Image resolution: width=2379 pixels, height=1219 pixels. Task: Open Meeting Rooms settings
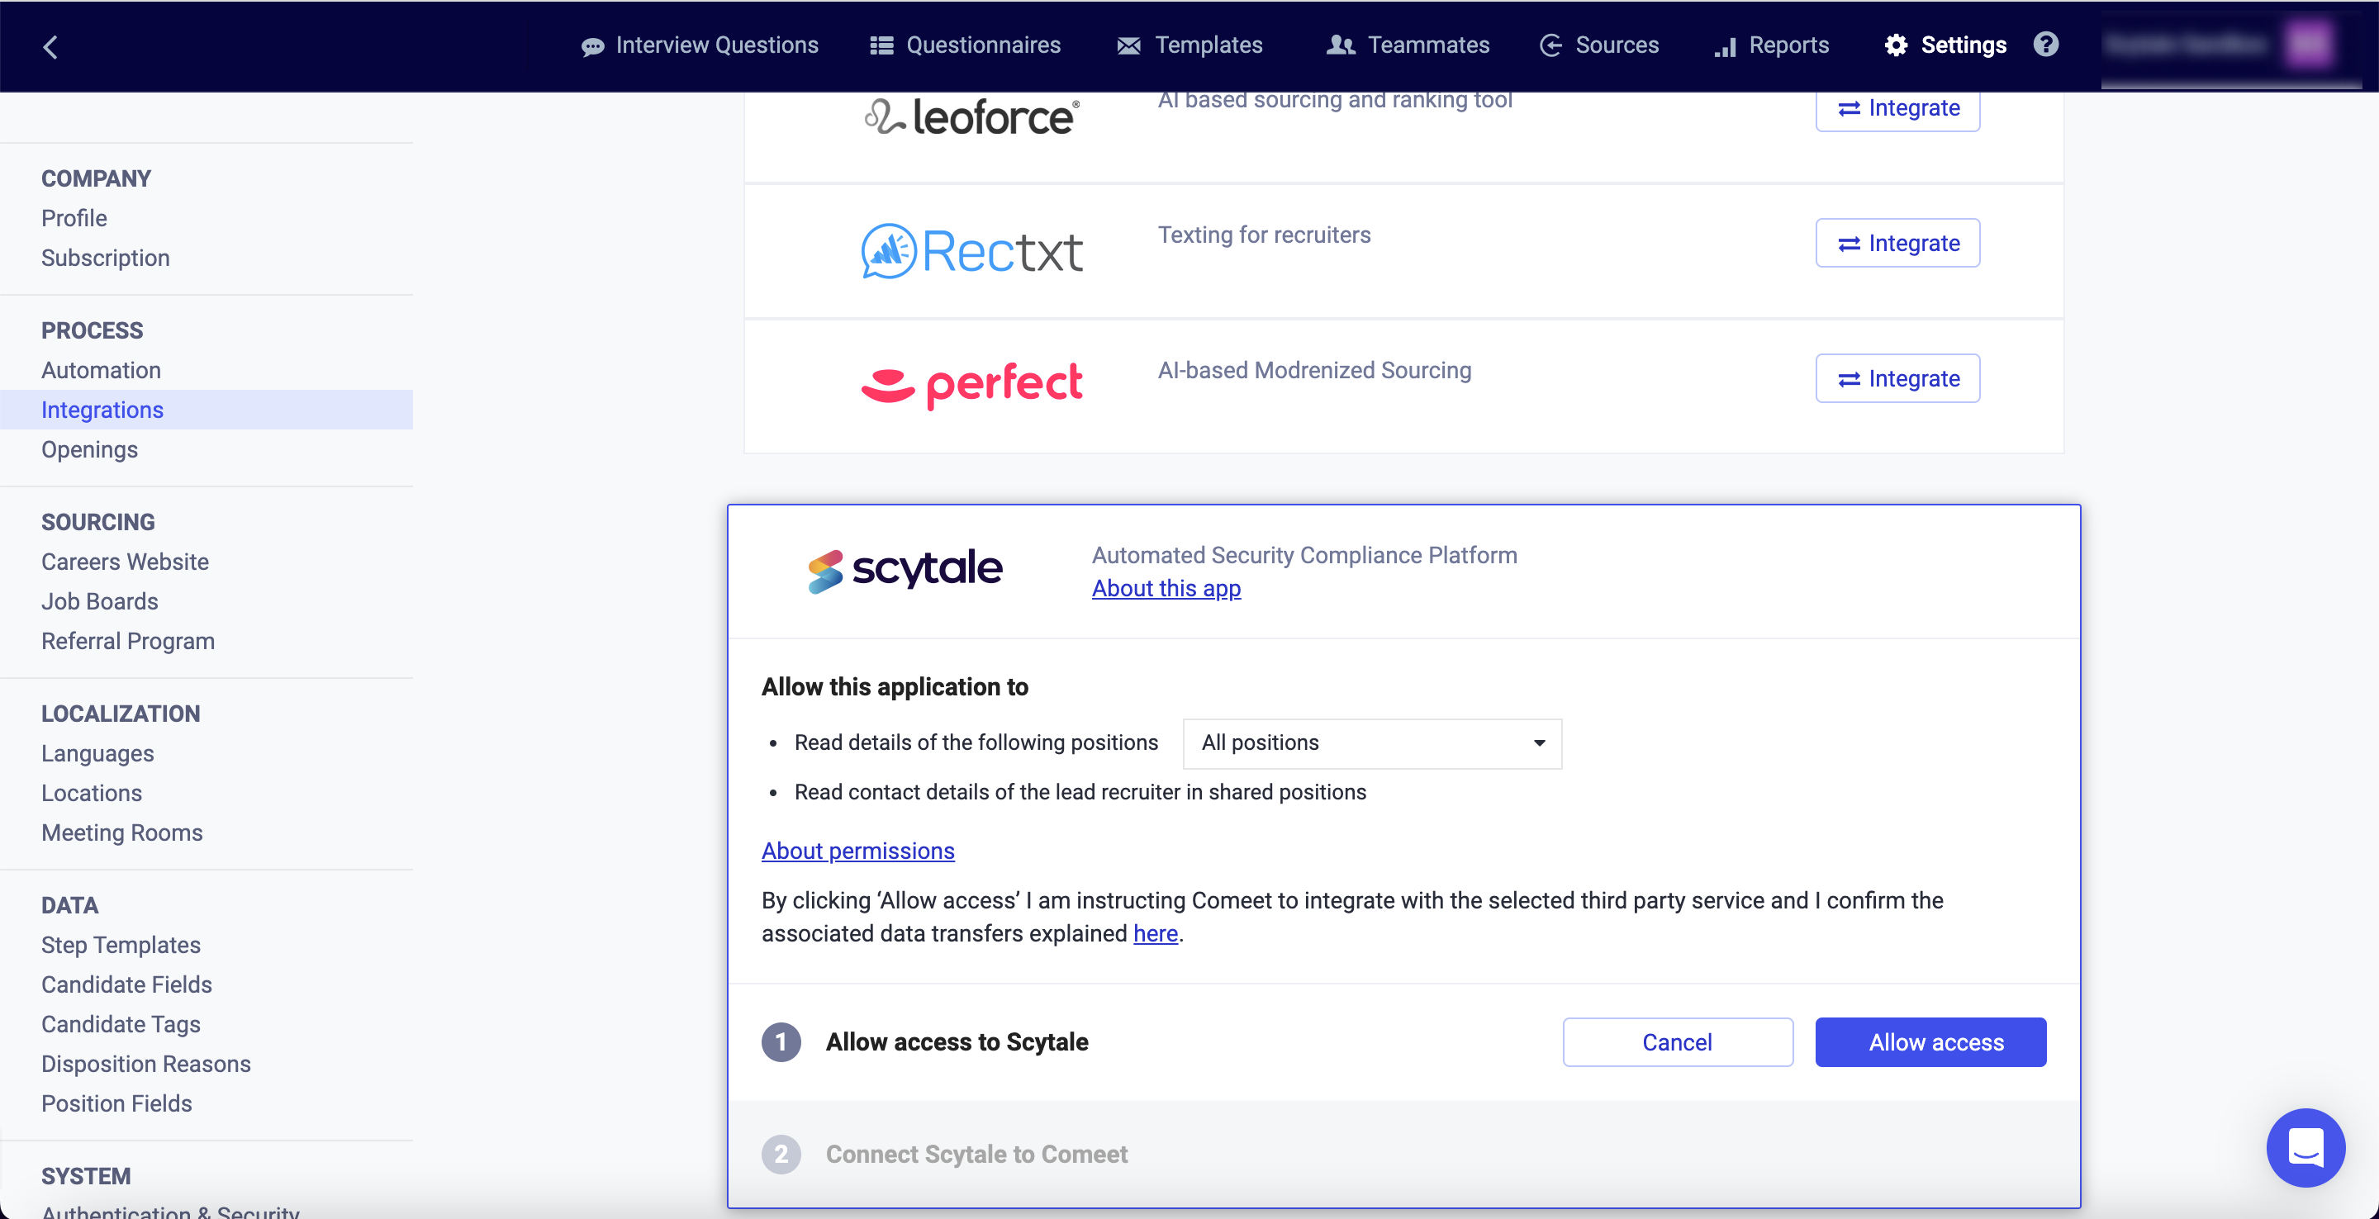coord(122,833)
